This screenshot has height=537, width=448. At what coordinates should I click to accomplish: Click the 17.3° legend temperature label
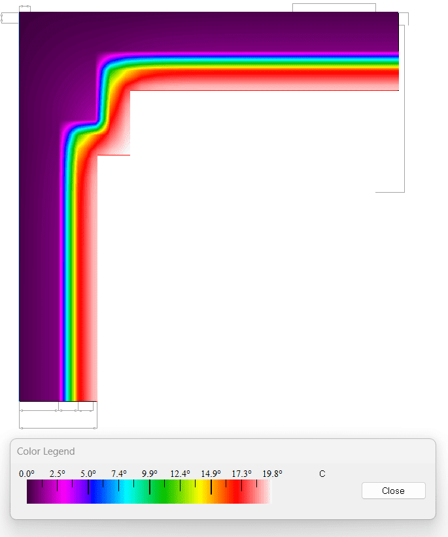(241, 474)
